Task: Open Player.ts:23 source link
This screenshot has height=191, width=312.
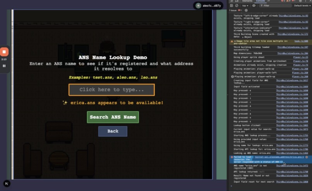Action: pyautogui.click(x=300, y=57)
